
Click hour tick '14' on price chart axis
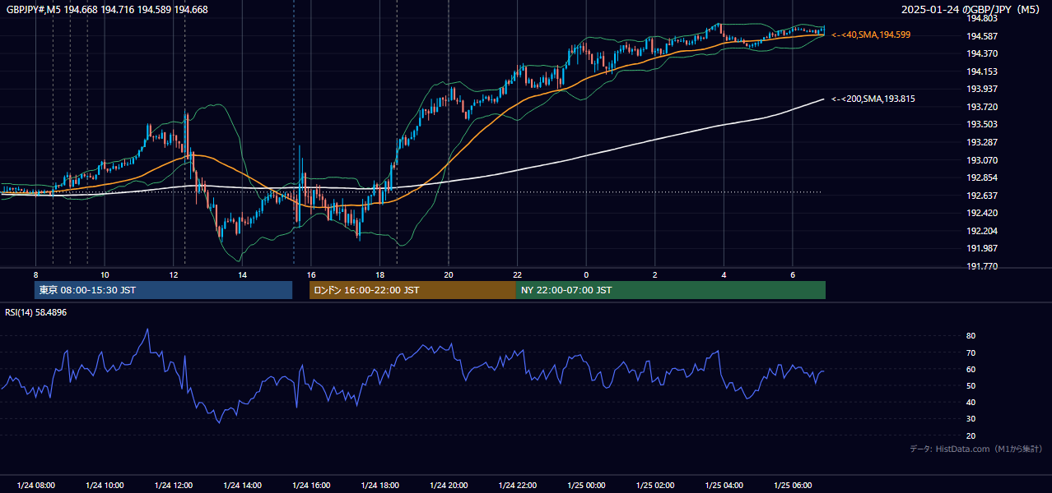[x=242, y=274]
